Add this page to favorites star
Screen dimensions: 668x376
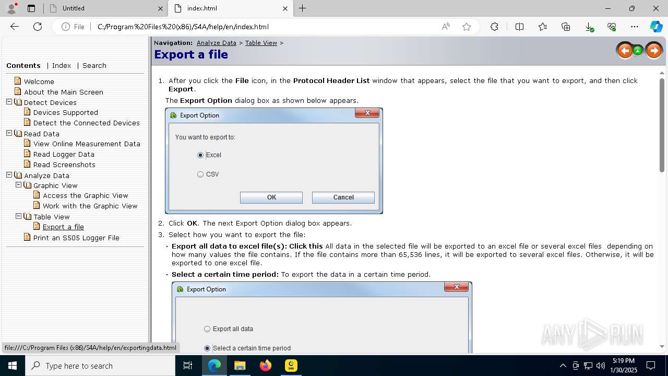point(467,27)
